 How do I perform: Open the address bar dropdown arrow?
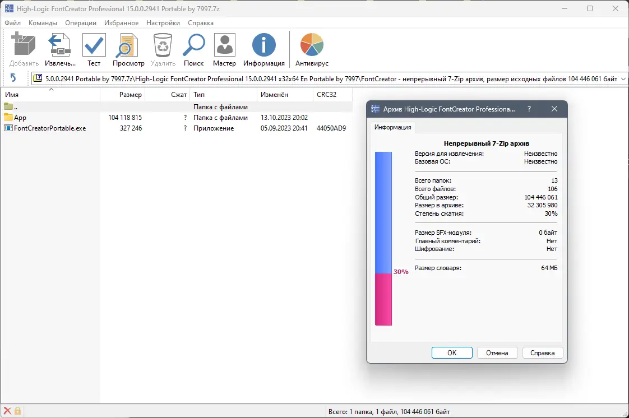622,78
